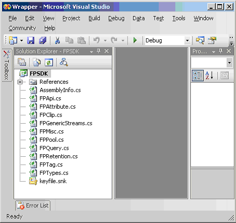Image resolution: width=236 pixels, height=223 pixels.
Task: Click the Save All toolbar icon
Action: (x=43, y=40)
